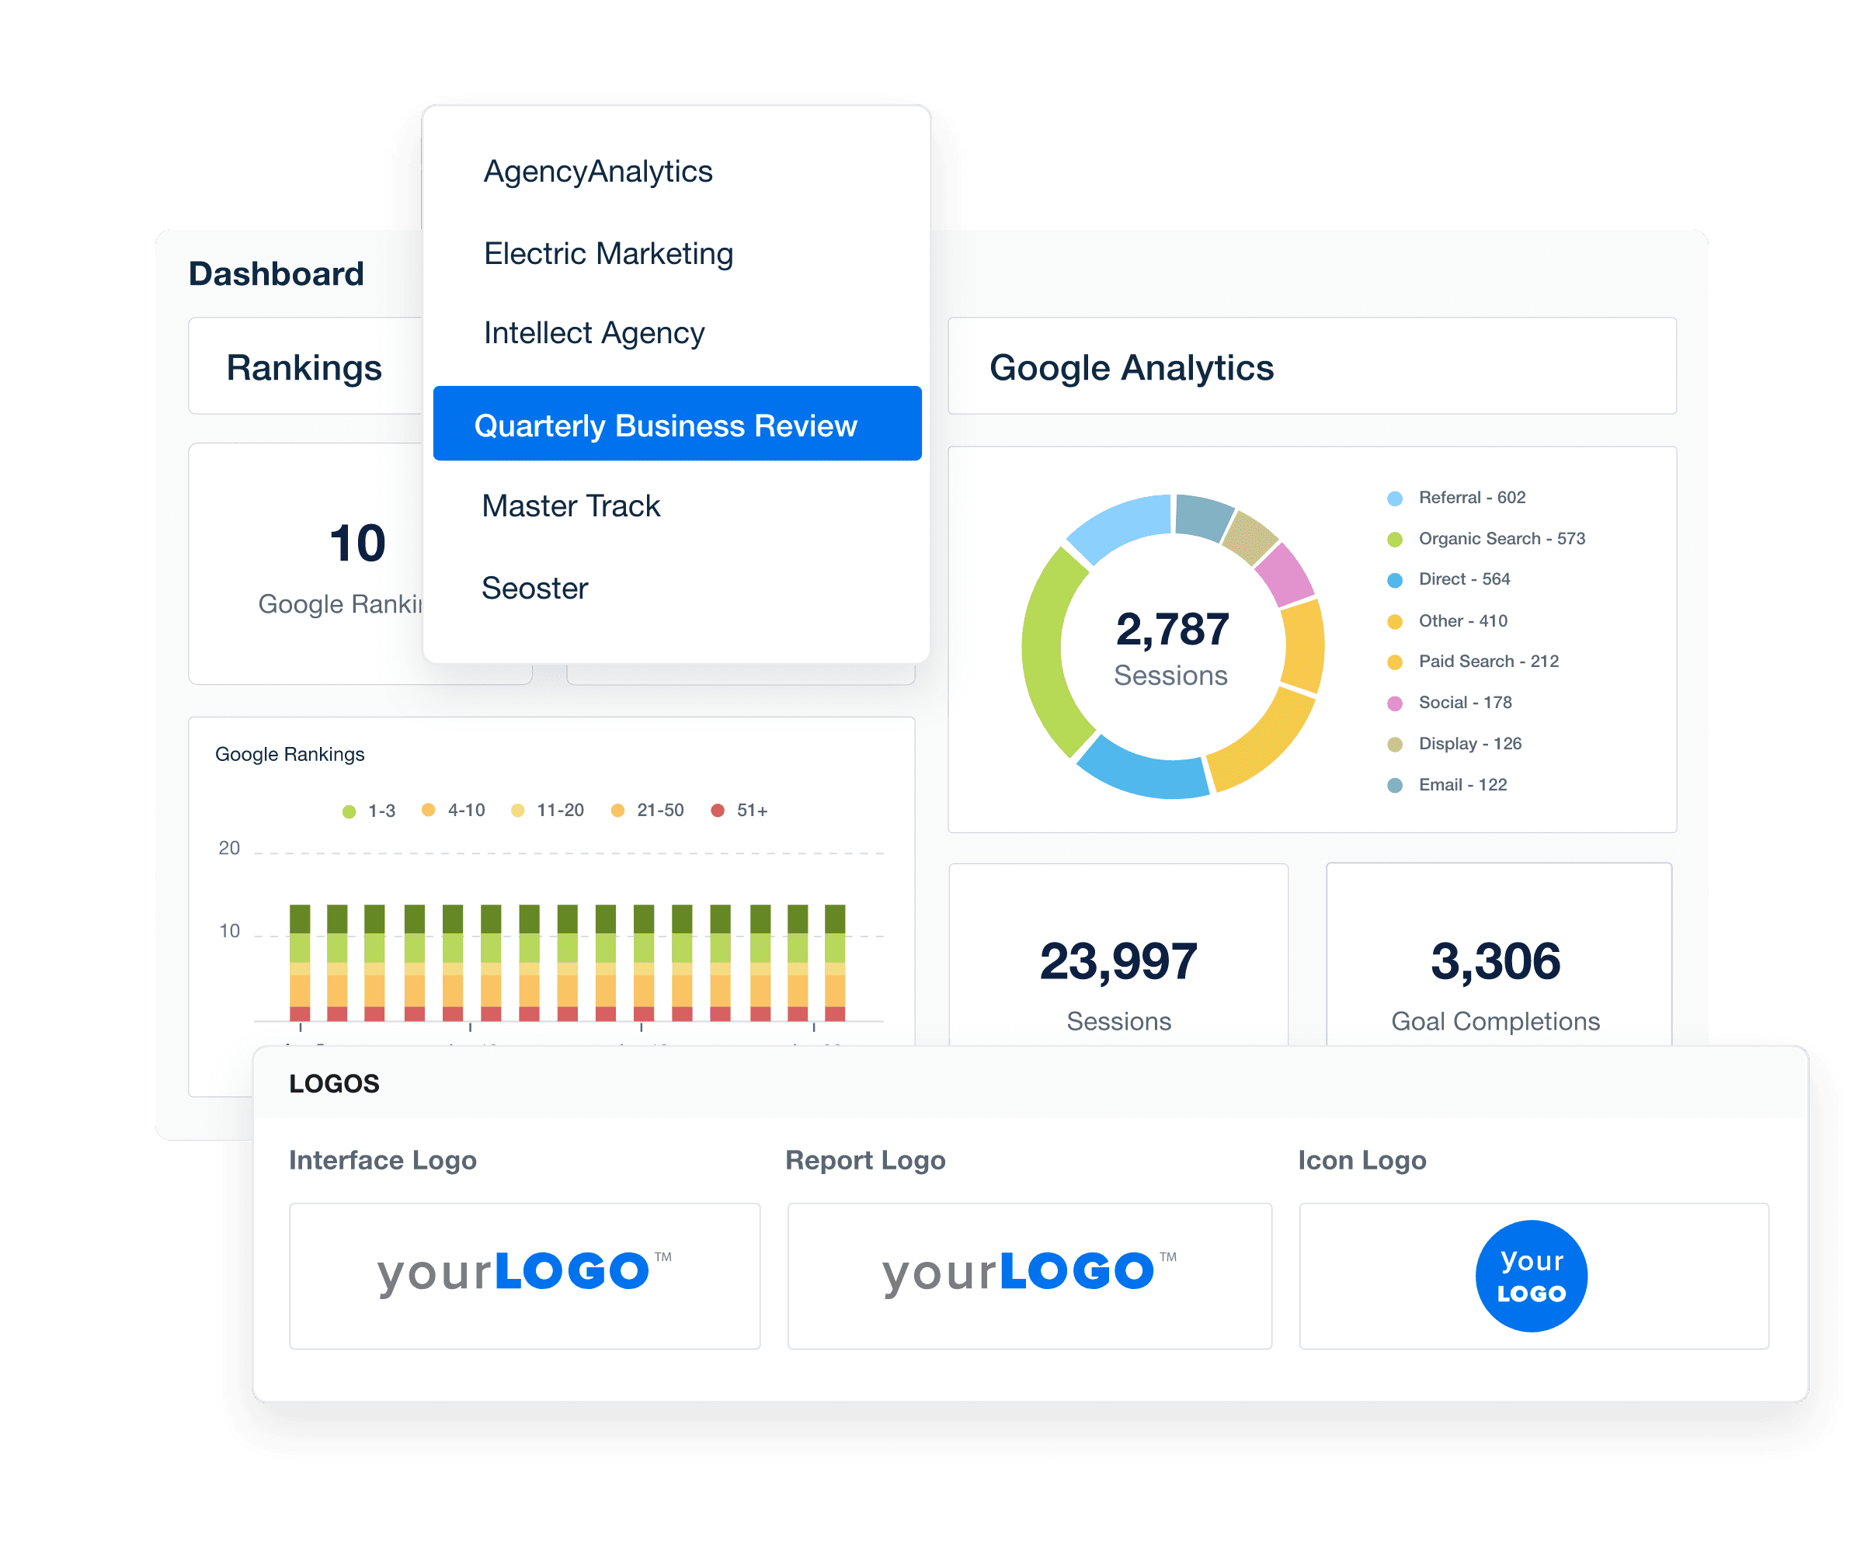Click the blue yourLOGO under Interface Logo
The image size is (1864, 1553).
pos(523,1272)
